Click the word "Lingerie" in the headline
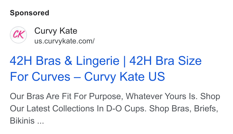 click(x=97, y=61)
